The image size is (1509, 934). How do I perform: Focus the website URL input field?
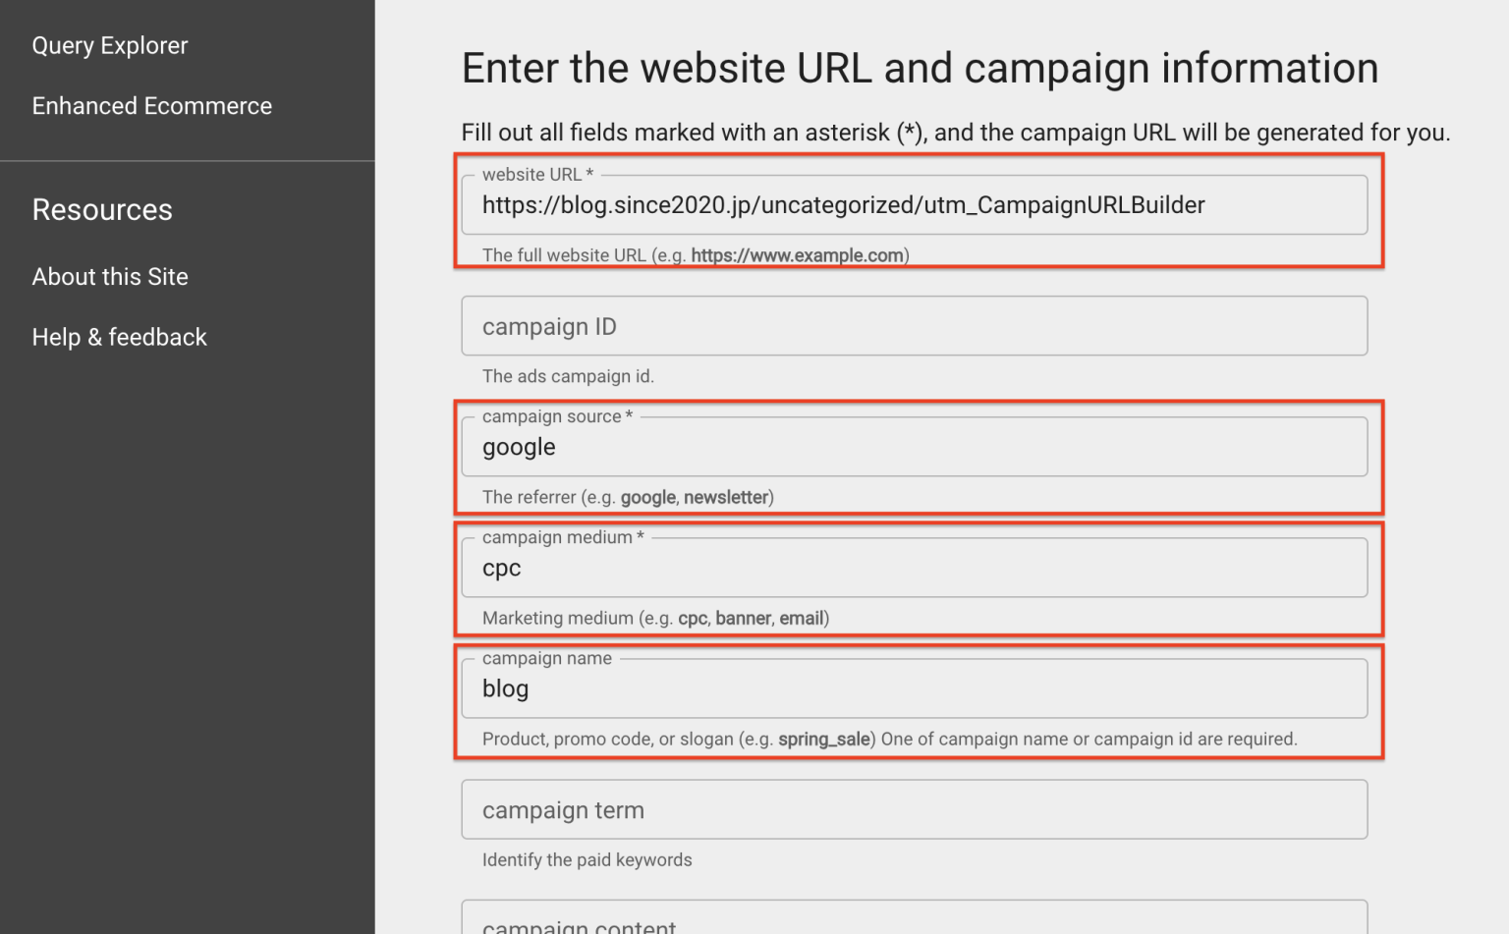click(914, 205)
